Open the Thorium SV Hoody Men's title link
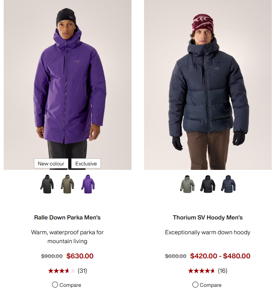This screenshot has width=277, height=302. [208, 218]
